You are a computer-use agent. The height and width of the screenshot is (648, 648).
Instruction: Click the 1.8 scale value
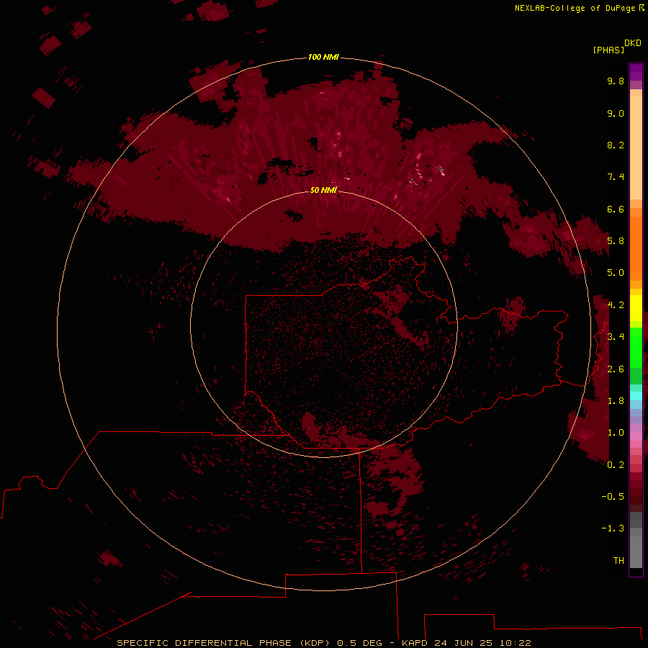[616, 401]
